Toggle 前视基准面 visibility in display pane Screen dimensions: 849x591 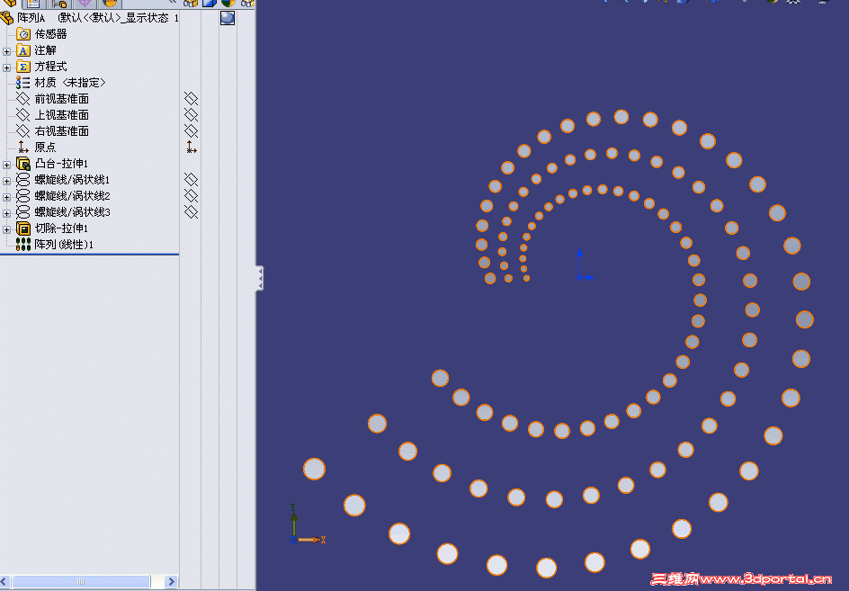191,99
